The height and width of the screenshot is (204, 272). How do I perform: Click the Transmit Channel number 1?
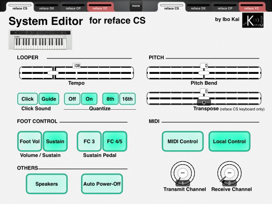pyautogui.click(x=183, y=183)
